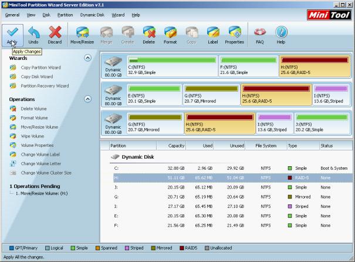This screenshot has width=355, height=262.
Task: Open the Partition menu
Action: click(65, 15)
